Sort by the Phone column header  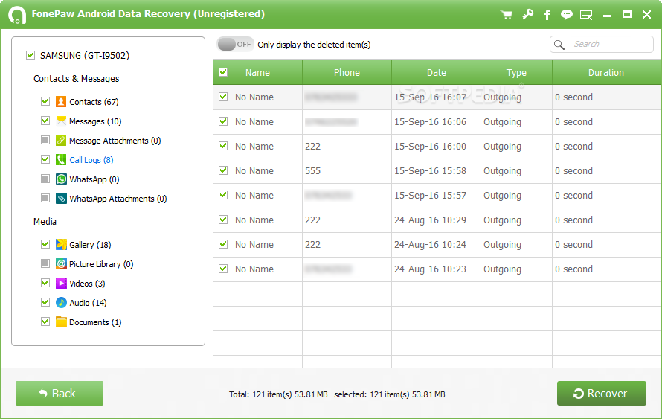[347, 73]
